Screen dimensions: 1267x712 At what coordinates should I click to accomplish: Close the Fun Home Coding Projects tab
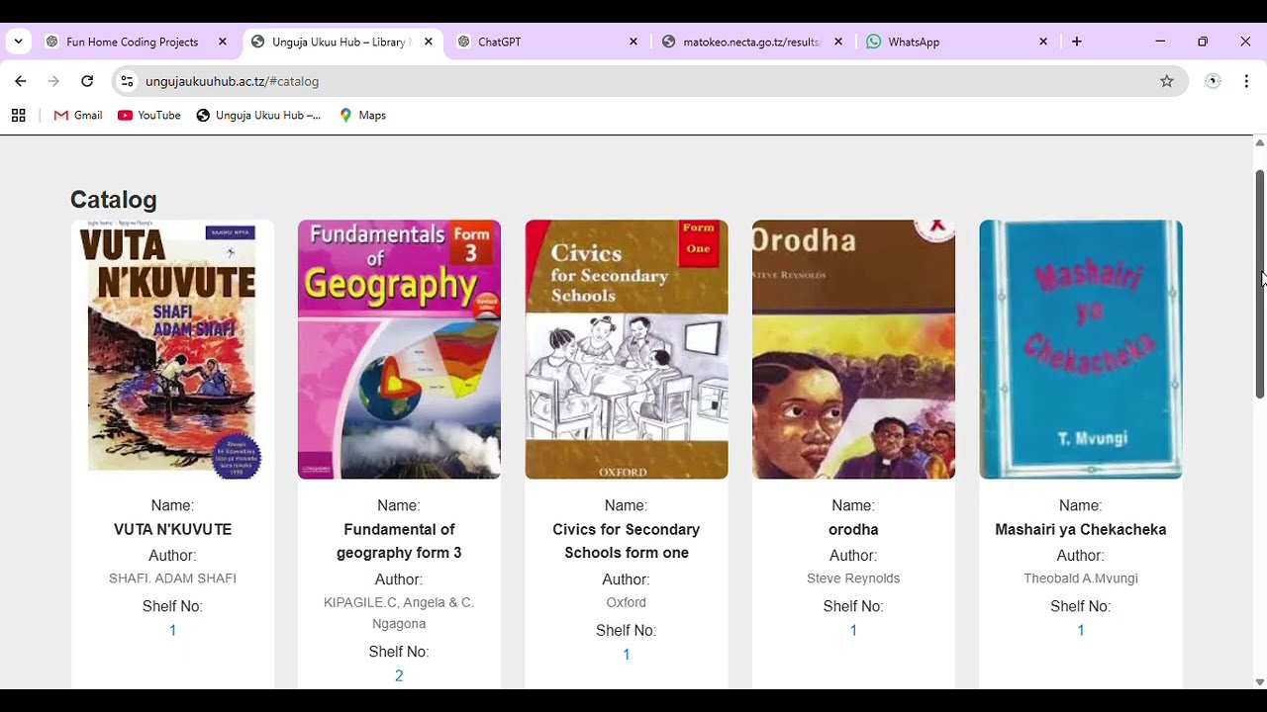223,42
